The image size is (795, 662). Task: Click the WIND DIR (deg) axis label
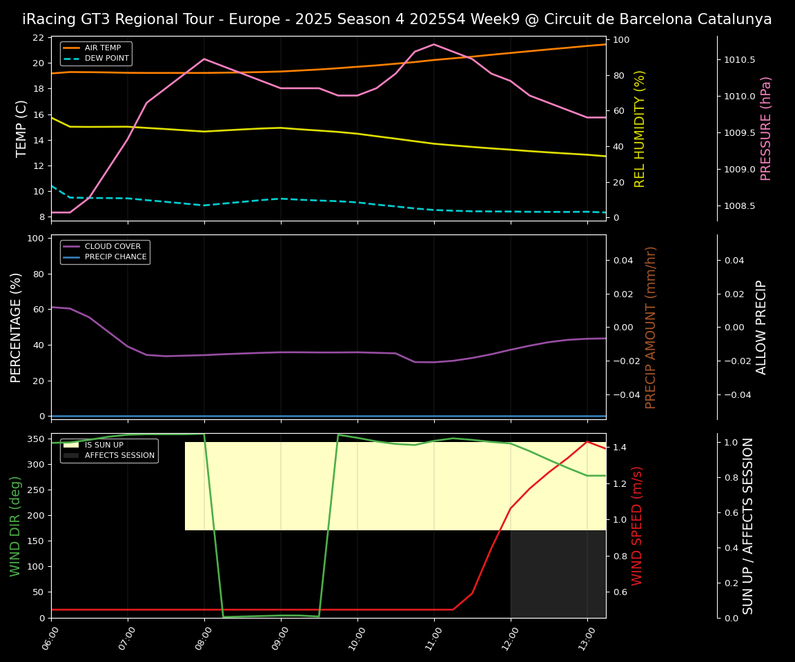pyautogui.click(x=15, y=525)
